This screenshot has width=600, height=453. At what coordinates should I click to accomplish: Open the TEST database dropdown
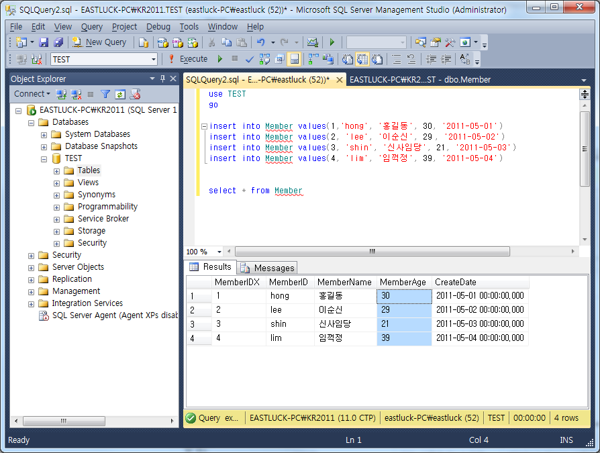tap(154, 59)
